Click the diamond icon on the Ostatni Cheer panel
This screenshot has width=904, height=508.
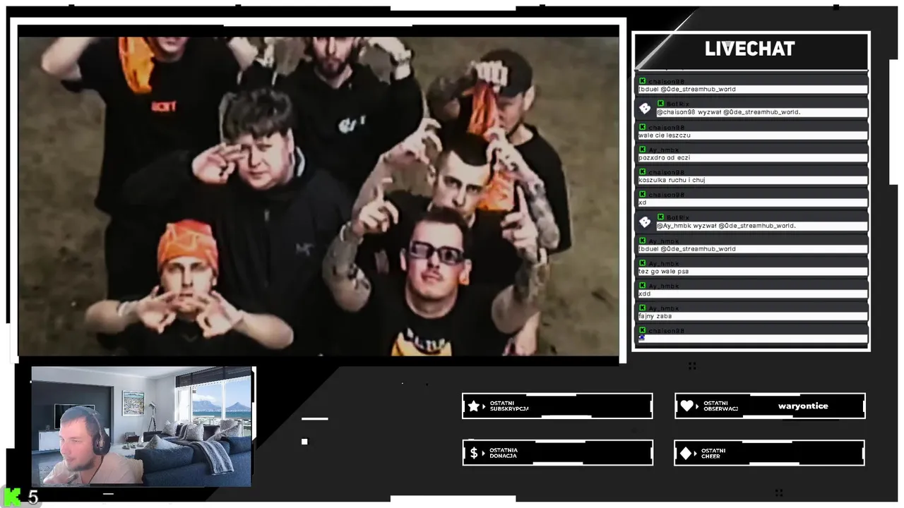pyautogui.click(x=685, y=453)
